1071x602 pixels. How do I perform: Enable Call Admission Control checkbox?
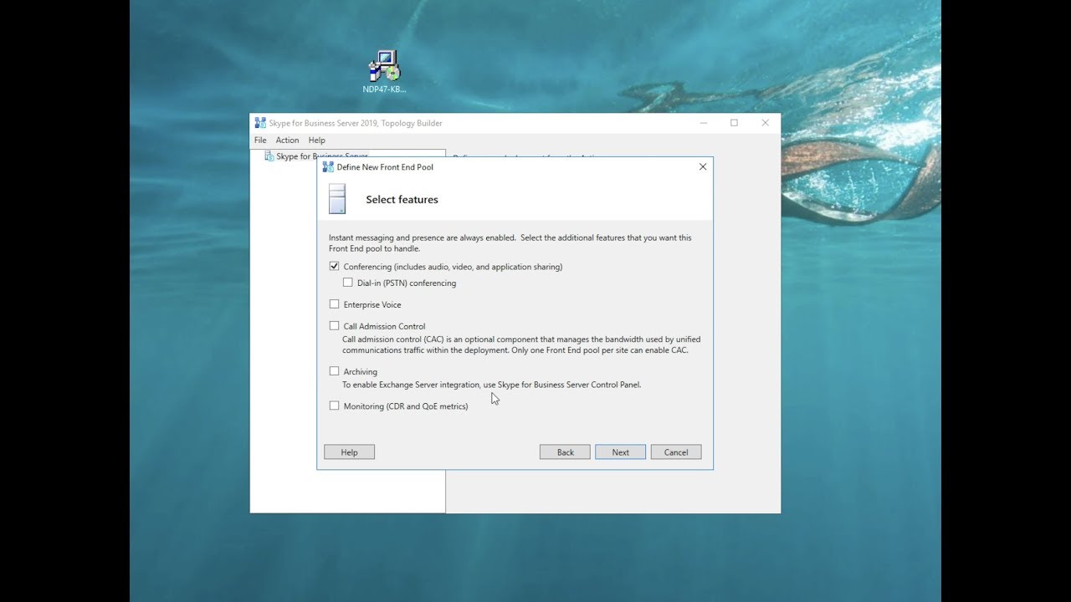point(335,326)
